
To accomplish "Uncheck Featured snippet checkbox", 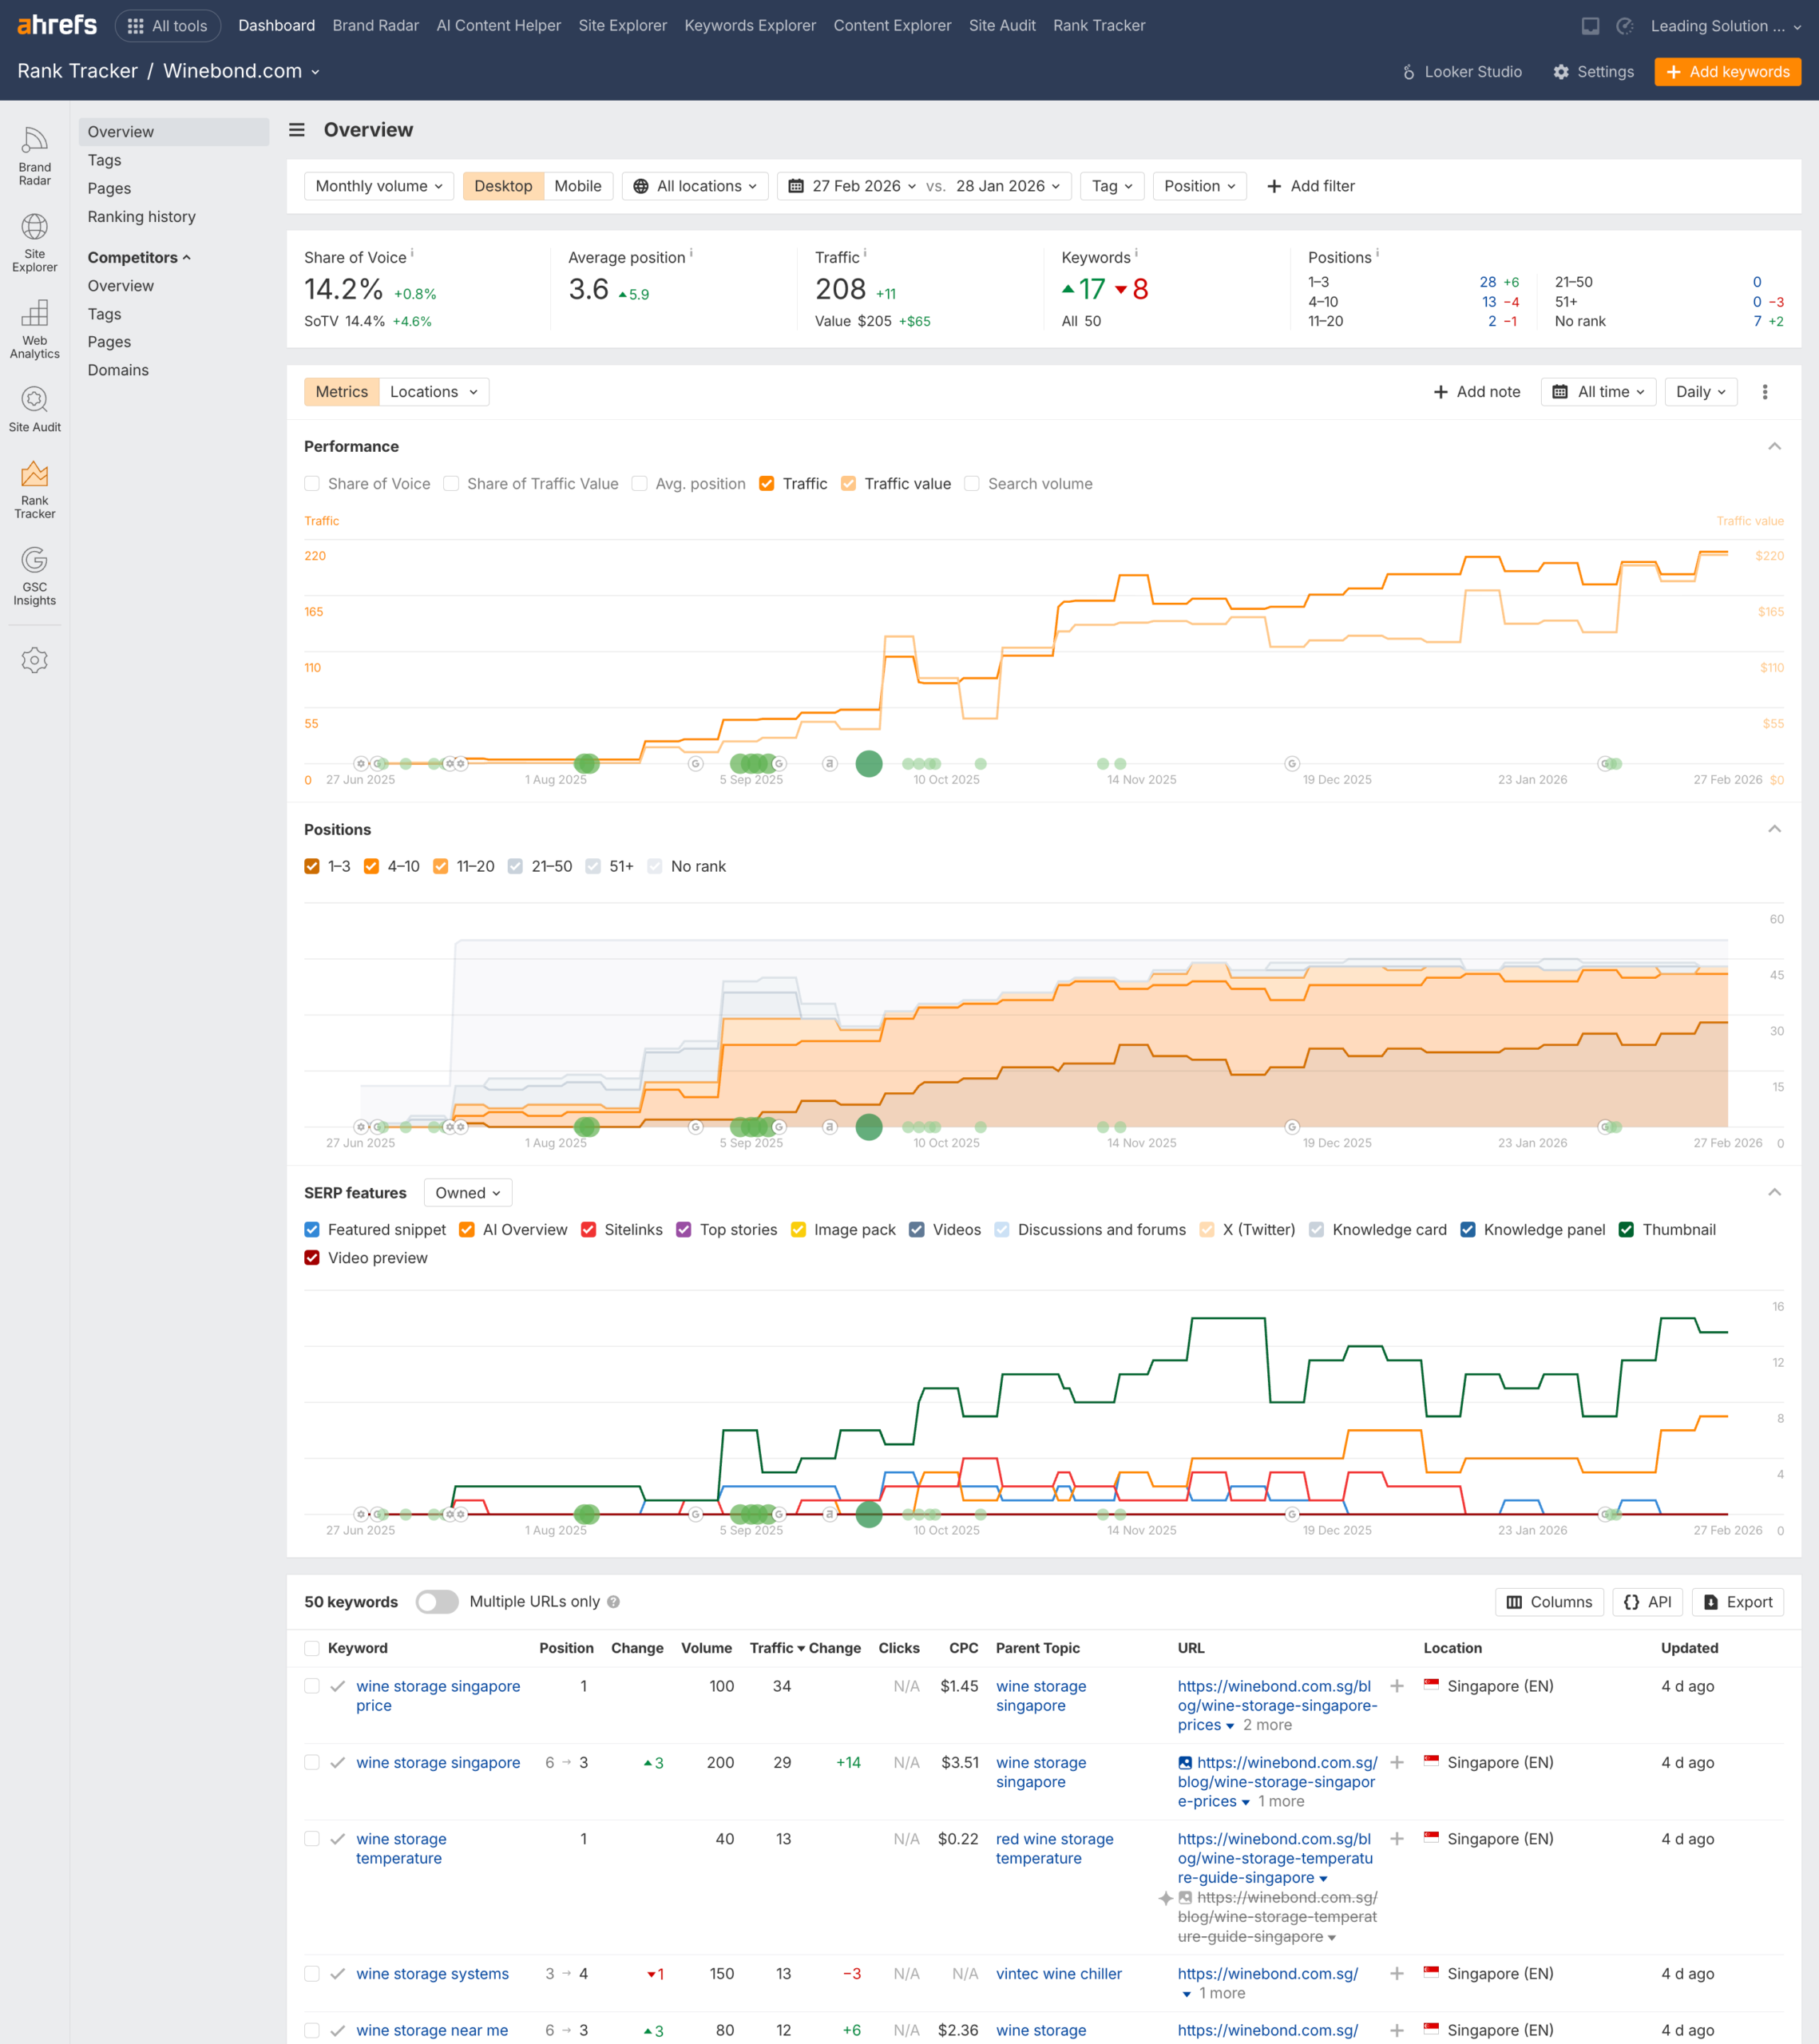I will click(312, 1230).
